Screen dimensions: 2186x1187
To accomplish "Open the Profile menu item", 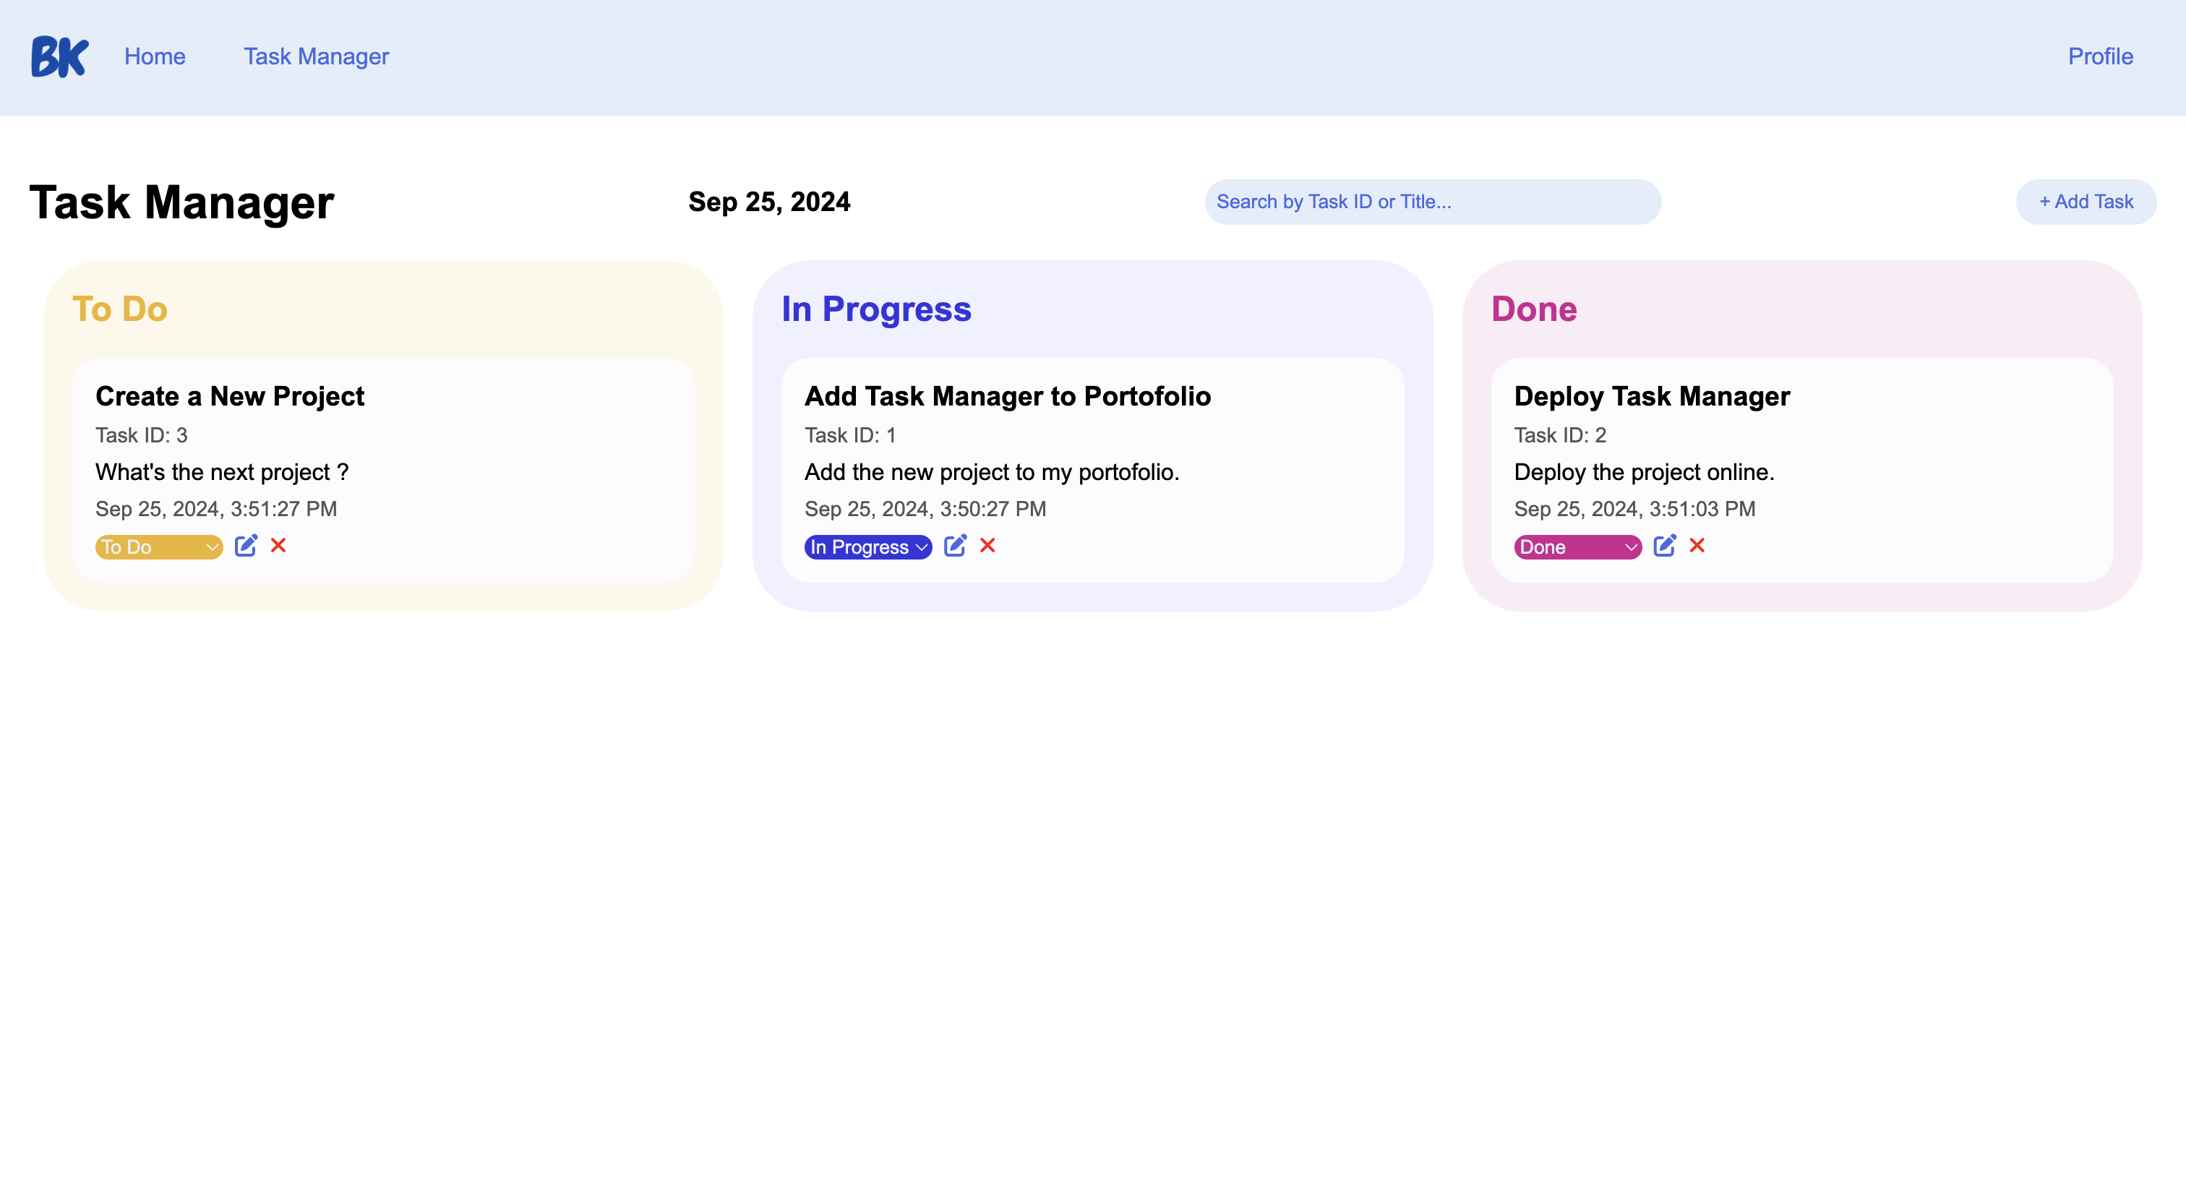I will 2100,56.
